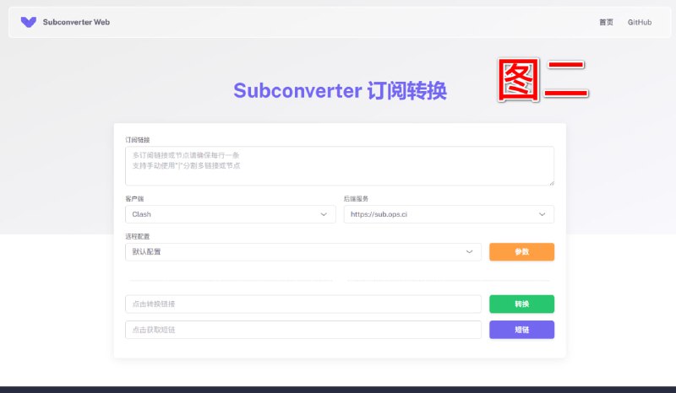The image size is (676, 393).
Task: Open the 远程配置 默认配置 dropdown
Action: [x=303, y=252]
